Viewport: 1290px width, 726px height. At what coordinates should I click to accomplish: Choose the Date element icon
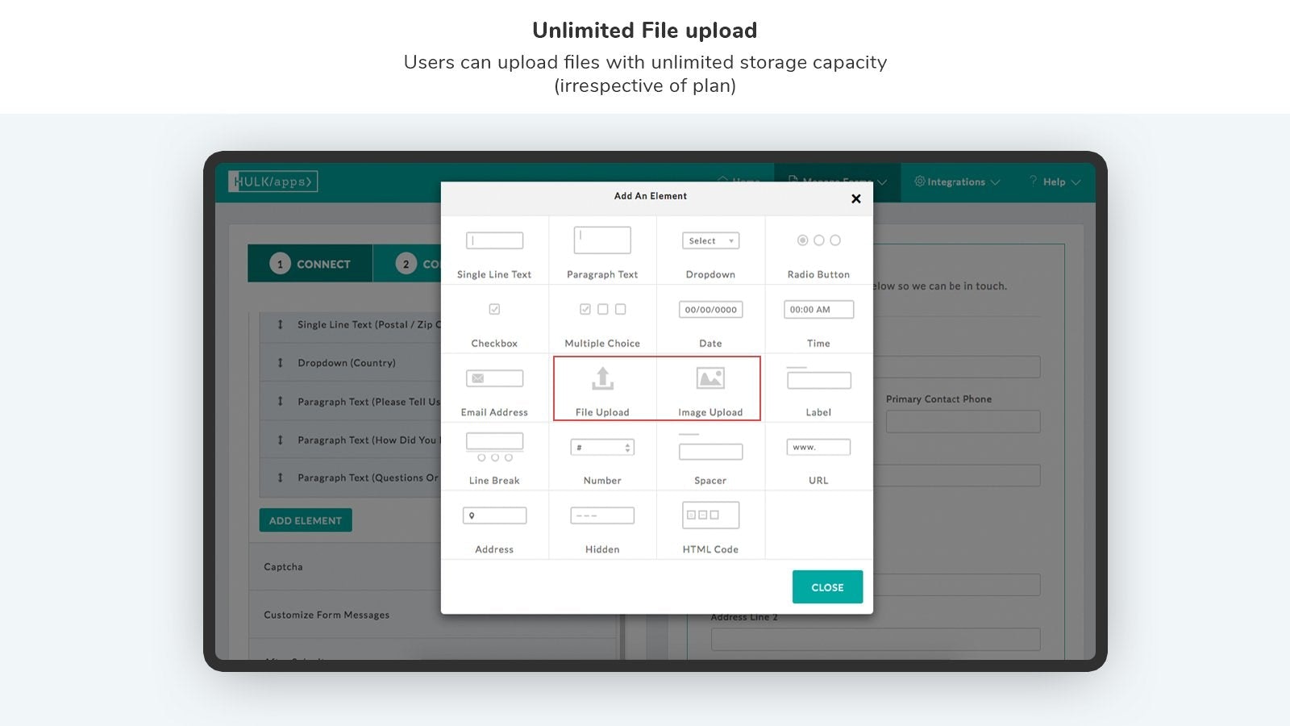tap(709, 309)
